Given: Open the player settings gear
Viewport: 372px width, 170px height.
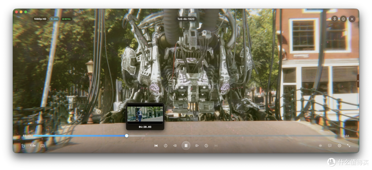Looking at the screenshot, I should point(340,146).
